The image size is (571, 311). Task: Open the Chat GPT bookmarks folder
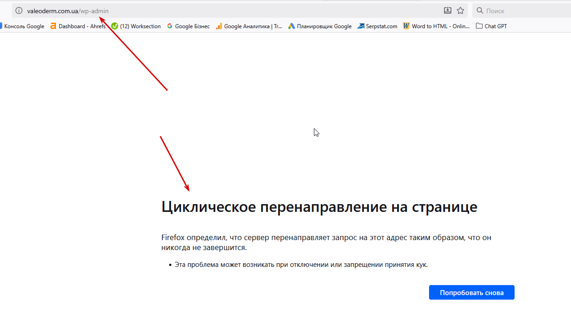491,26
